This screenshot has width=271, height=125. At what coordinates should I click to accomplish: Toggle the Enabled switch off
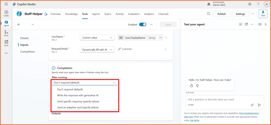click(x=143, y=24)
